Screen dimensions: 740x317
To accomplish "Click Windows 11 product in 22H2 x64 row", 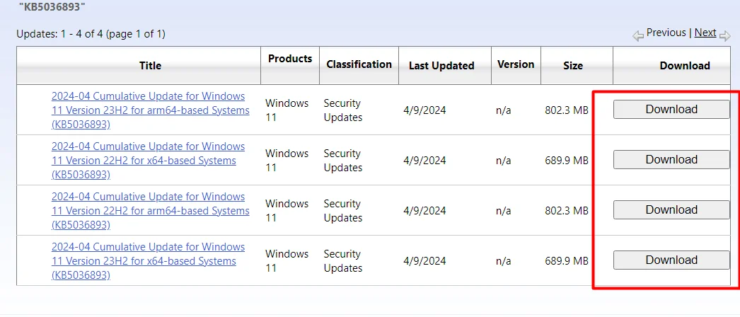I will click(x=287, y=161).
